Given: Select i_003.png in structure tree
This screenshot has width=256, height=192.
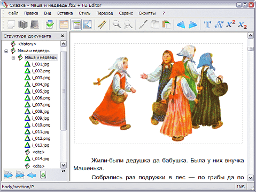Looking at the screenshot, I should click(41, 78).
